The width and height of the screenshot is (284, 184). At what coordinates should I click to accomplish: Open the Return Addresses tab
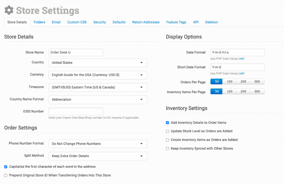(146, 22)
